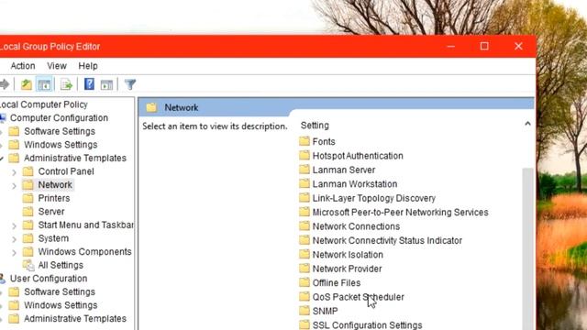Open the View menu

(x=57, y=66)
